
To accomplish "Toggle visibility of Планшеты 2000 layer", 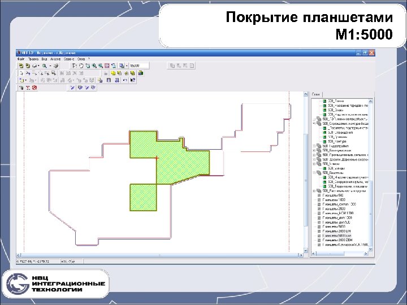I will (319, 209).
